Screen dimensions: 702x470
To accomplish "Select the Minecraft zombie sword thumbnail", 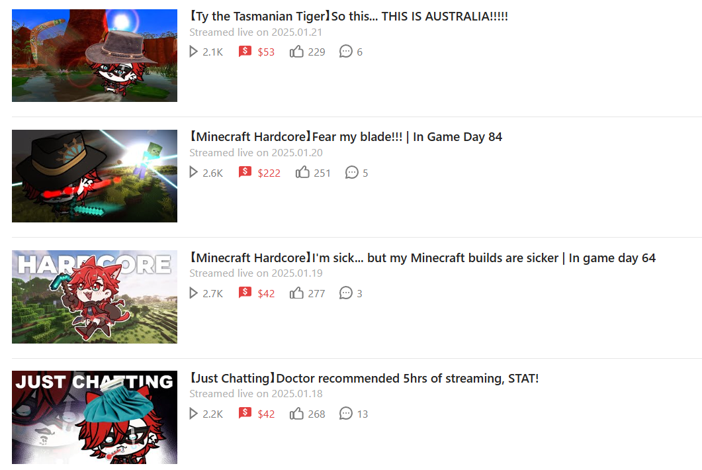I will (95, 176).
